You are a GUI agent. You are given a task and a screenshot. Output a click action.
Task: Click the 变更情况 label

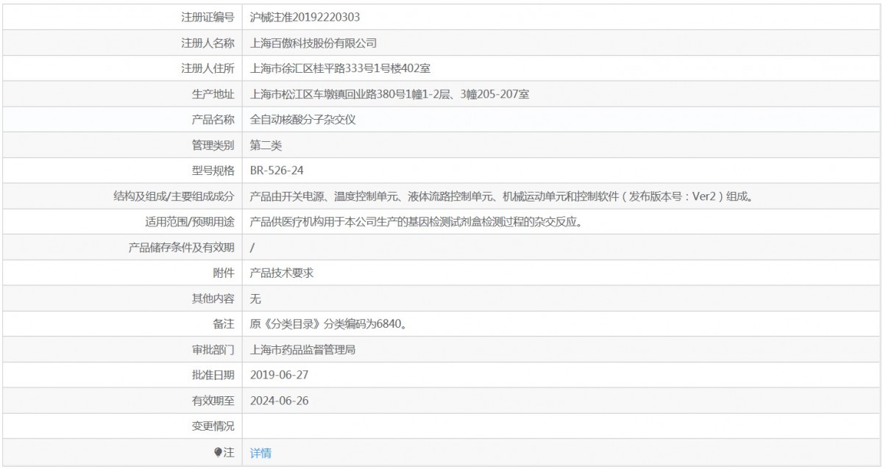coord(213,426)
